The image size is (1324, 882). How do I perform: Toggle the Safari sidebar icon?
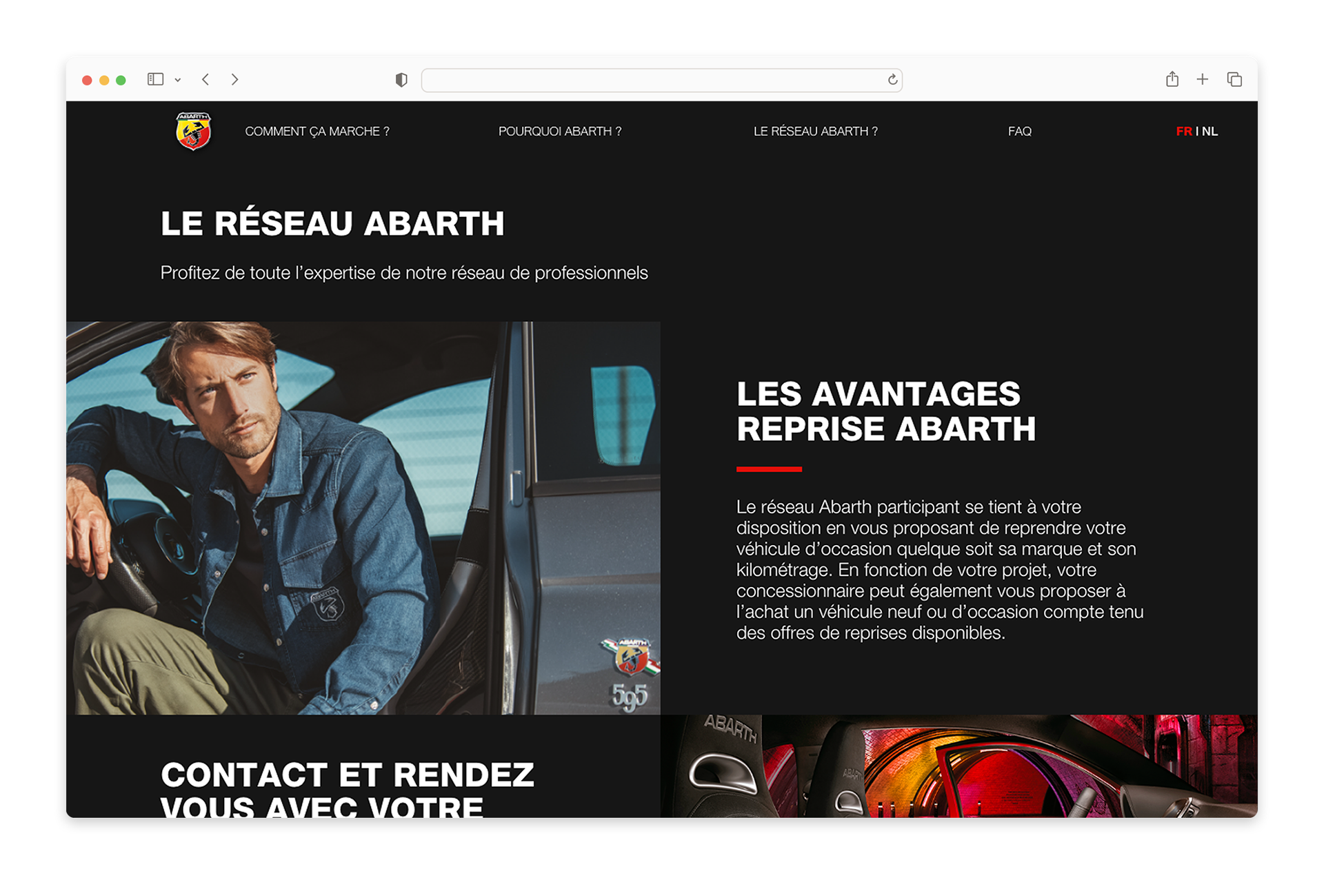tap(155, 79)
